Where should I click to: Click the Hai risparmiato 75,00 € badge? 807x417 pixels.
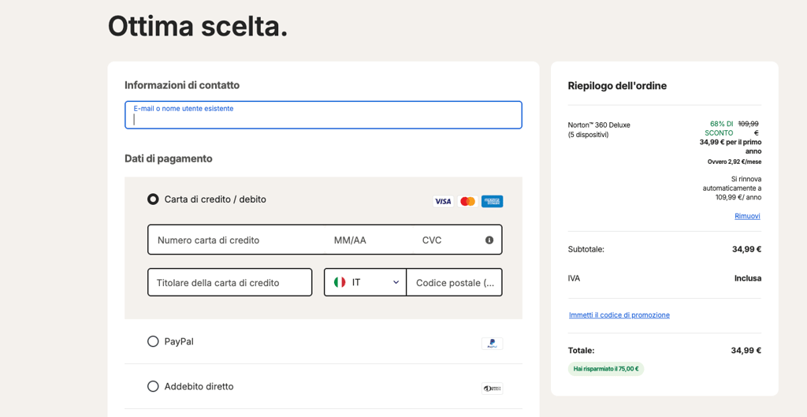(606, 369)
